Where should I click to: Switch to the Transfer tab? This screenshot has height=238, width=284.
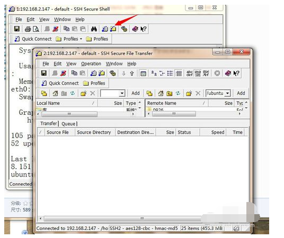[49, 124]
